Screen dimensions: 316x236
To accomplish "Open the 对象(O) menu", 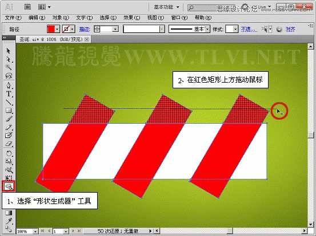I will 61,18.
